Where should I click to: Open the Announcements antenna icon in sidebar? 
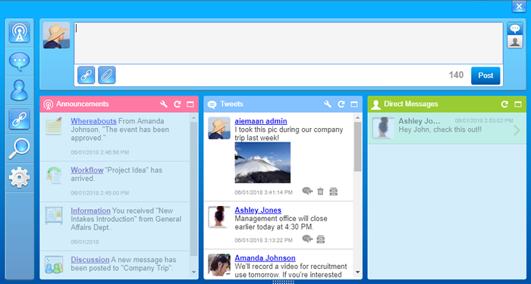[x=19, y=33]
